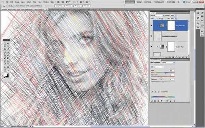205x128 pixels.
Task: Delete adjustment via Adjustments panel trash
Action: coord(174,101)
